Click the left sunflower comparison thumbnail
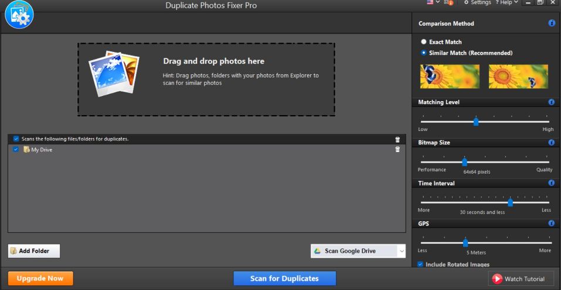 click(450, 77)
